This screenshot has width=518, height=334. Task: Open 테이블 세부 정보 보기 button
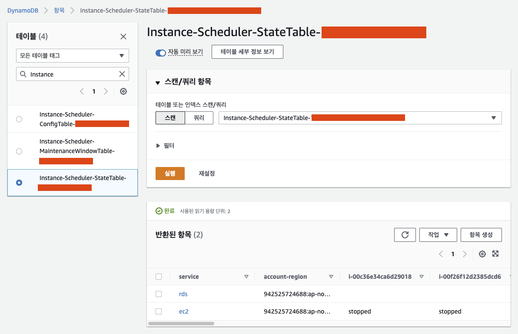(x=247, y=52)
